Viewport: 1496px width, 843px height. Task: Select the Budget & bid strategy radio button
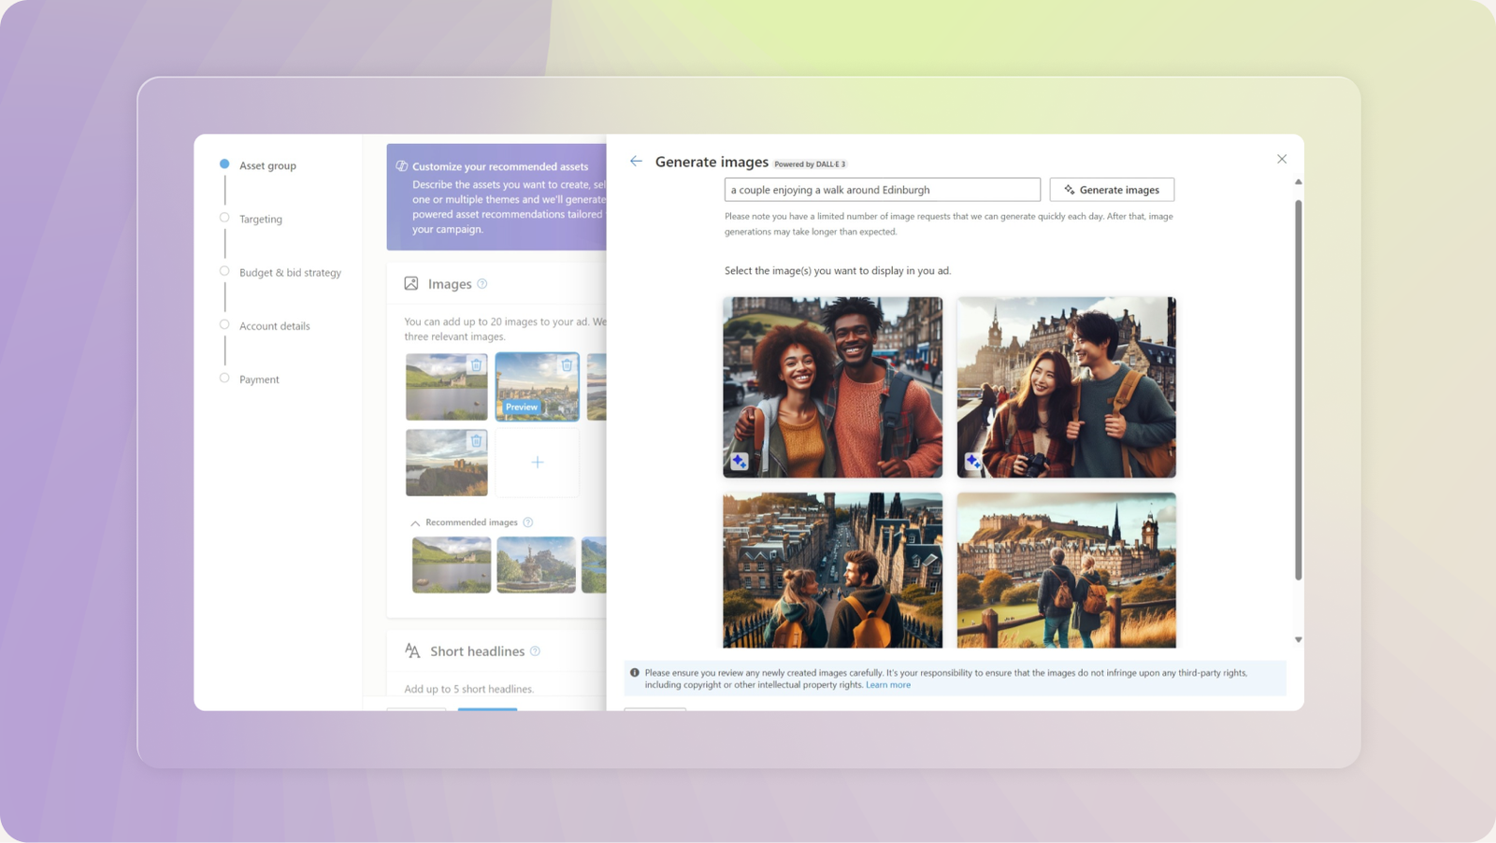224,270
